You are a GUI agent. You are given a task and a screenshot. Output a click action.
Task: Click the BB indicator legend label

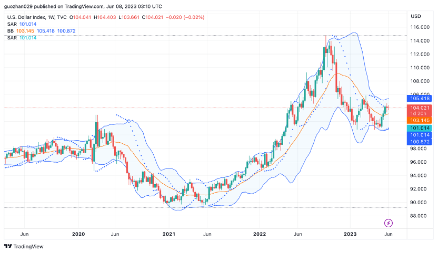pos(11,31)
